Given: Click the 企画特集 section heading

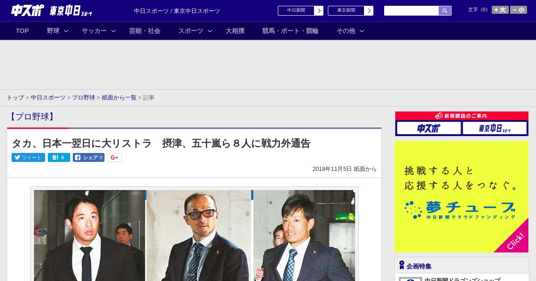Looking at the screenshot, I should coord(419,266).
